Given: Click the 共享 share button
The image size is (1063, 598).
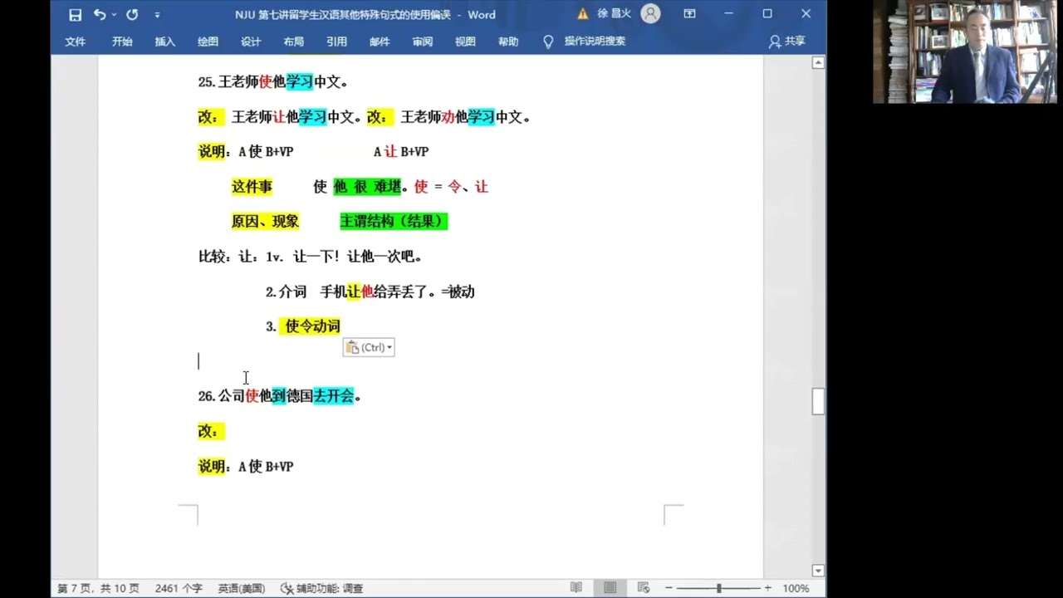Looking at the screenshot, I should click(x=787, y=42).
